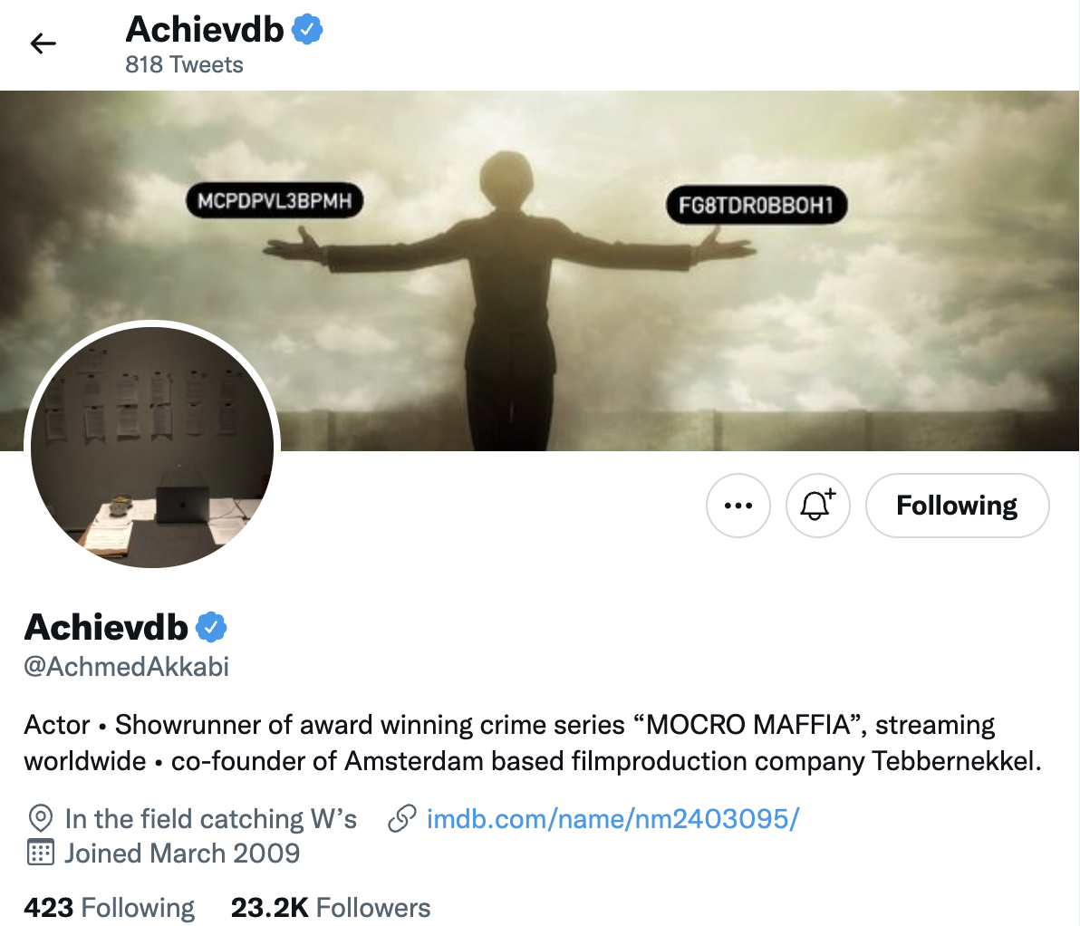Image resolution: width=1080 pixels, height=926 pixels.
Task: View the 423 Following list
Action: pyautogui.click(x=110, y=907)
